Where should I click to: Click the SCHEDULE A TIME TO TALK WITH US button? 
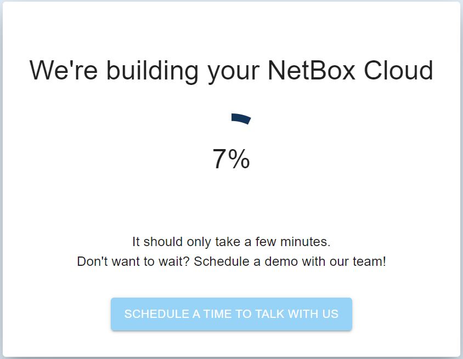tap(231, 314)
